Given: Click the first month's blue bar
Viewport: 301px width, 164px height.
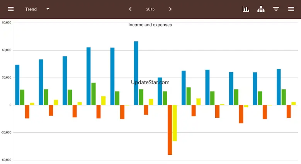Looking at the screenshot, I should point(17,85).
